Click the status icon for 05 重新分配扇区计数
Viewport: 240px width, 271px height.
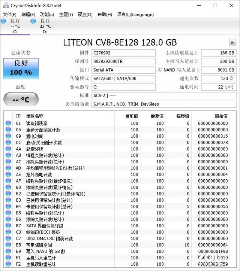click(8, 130)
